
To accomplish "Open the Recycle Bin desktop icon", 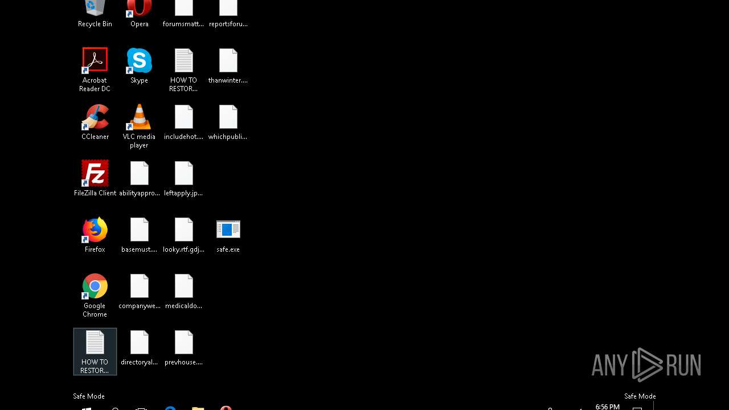I will [95, 14].
